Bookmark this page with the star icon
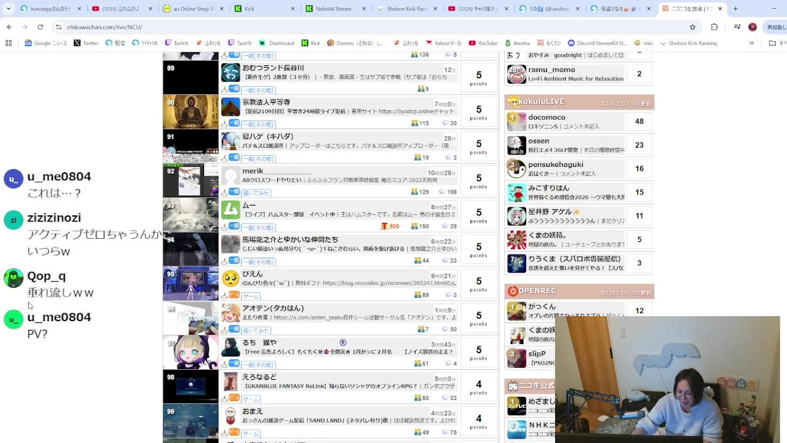This screenshot has height=443, width=787. pos(692,27)
